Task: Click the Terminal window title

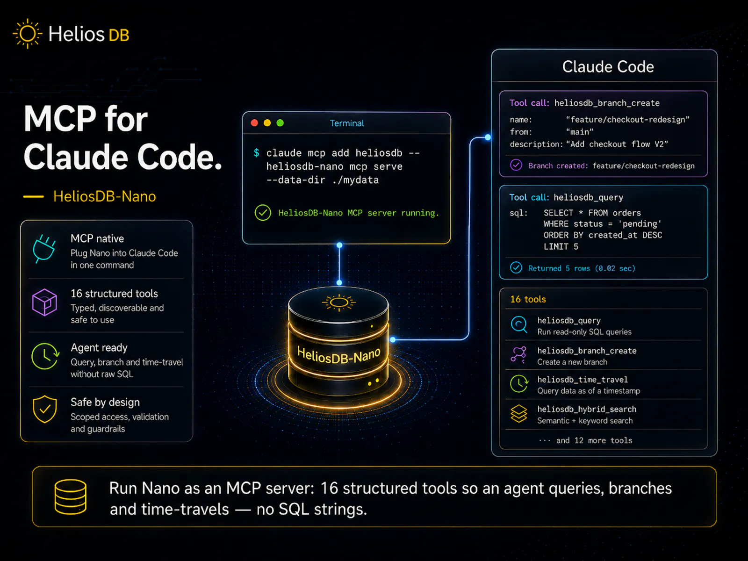Action: coord(347,123)
